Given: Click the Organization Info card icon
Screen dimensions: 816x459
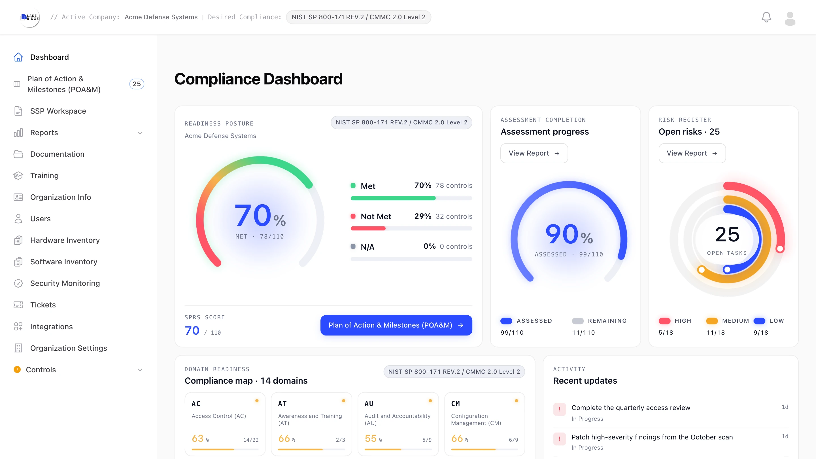Looking at the screenshot, I should (18, 197).
